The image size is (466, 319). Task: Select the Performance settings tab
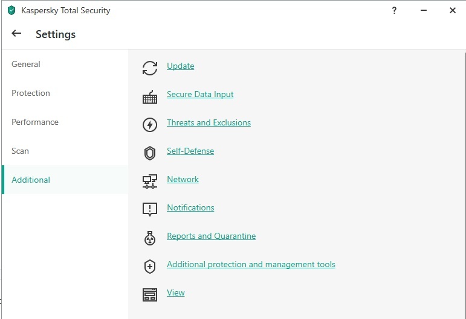coord(35,122)
